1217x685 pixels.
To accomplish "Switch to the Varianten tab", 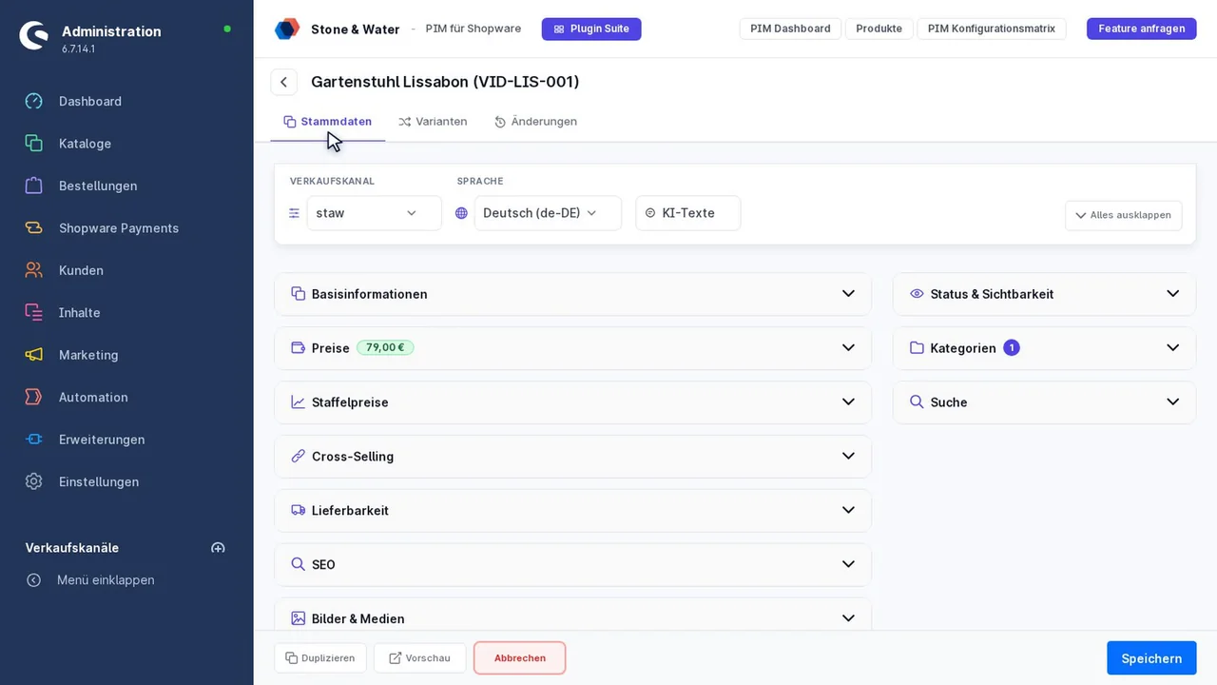I will 433,122.
